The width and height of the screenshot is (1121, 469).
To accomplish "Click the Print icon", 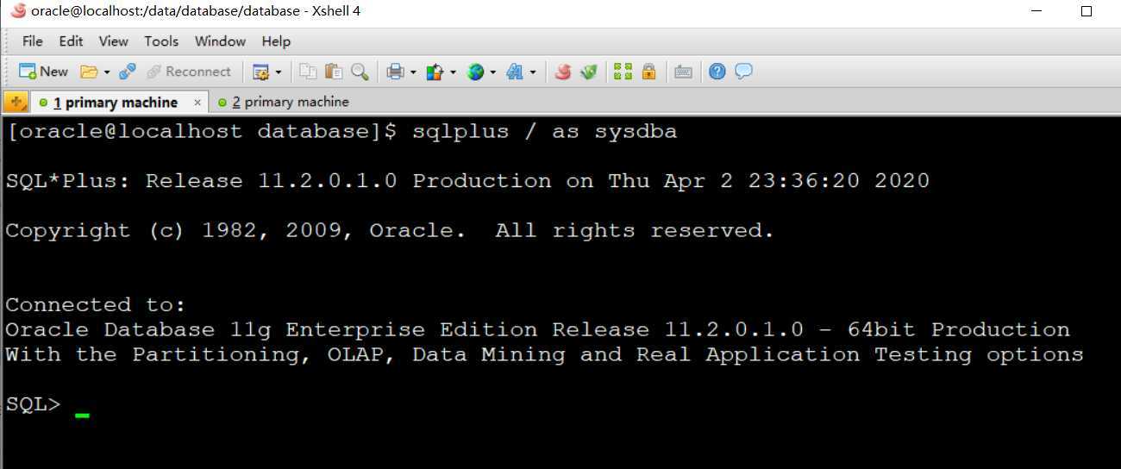I will pos(395,72).
